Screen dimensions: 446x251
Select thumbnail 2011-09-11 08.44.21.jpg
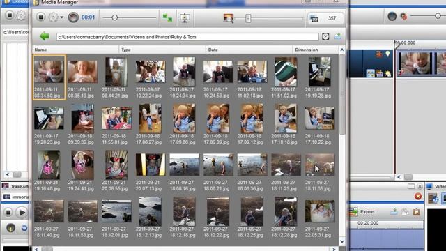tap(116, 72)
